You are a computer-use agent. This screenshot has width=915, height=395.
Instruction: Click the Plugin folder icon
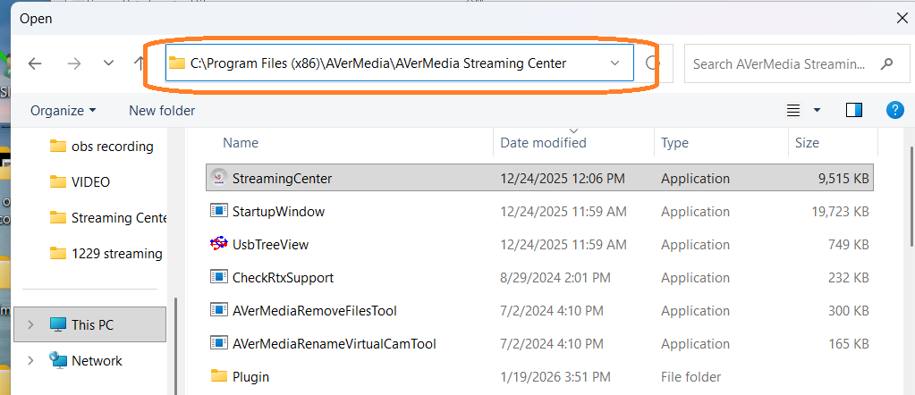point(218,376)
